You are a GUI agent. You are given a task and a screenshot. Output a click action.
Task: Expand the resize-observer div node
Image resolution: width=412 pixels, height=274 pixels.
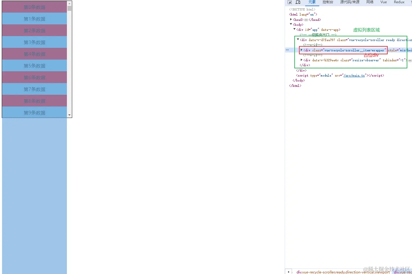(301, 60)
